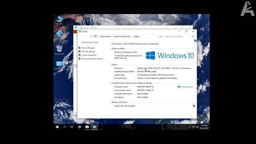Image resolution: width=256 pixels, height=144 pixels.
Task: Click the shield icon in Windows activation
Action: (194, 106)
